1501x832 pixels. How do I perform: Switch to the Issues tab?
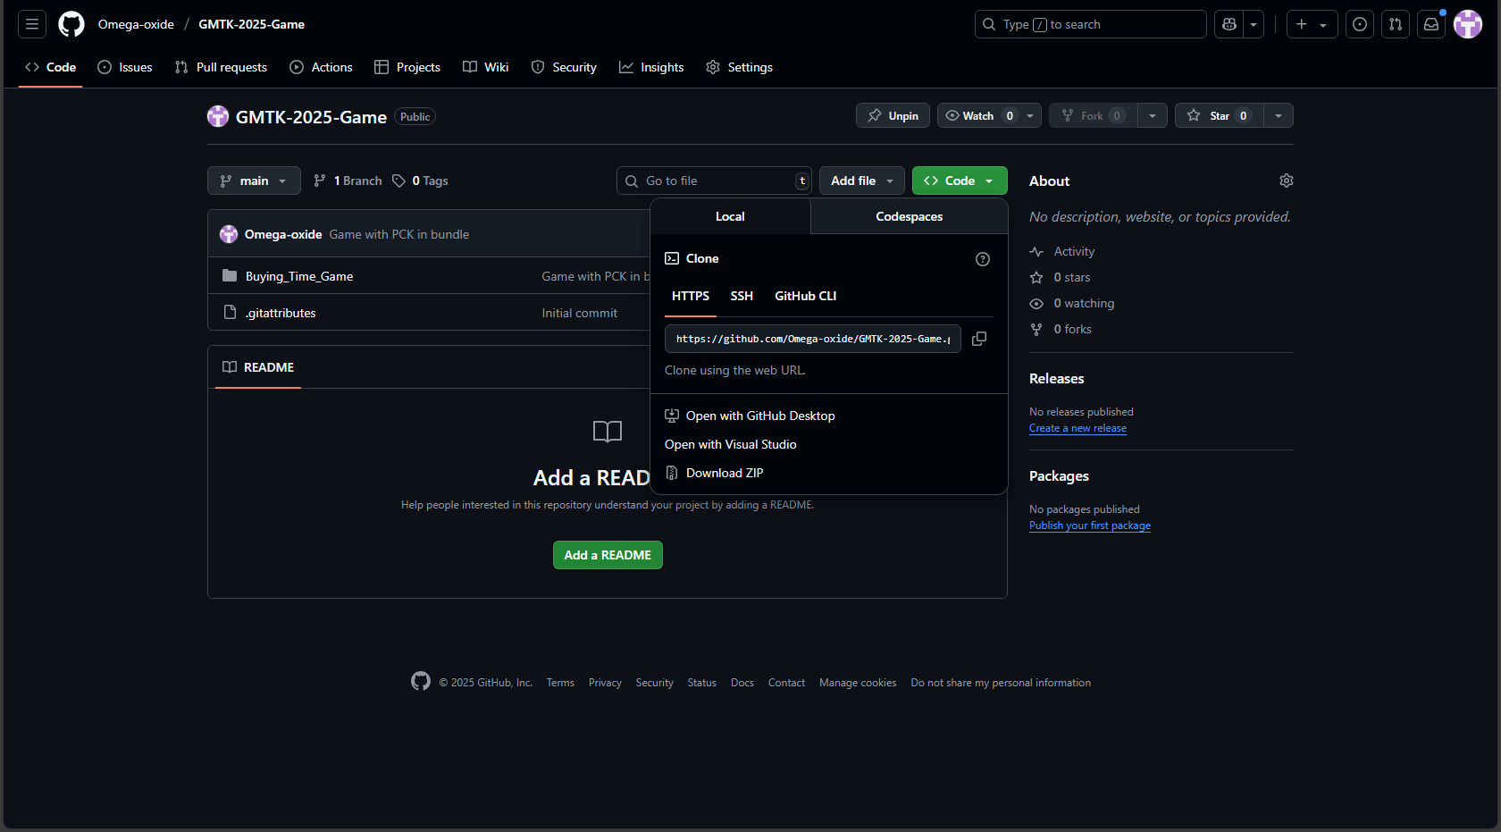coord(125,67)
